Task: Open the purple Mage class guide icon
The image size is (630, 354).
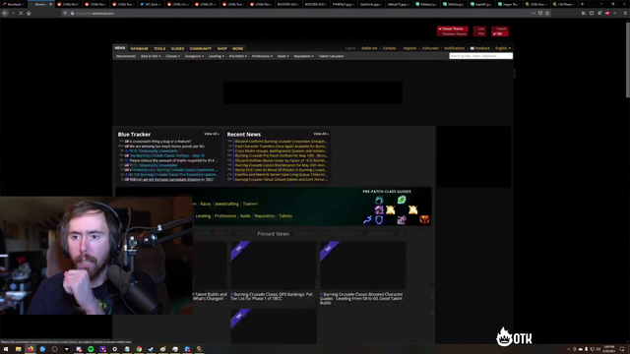Action: [x=379, y=209]
